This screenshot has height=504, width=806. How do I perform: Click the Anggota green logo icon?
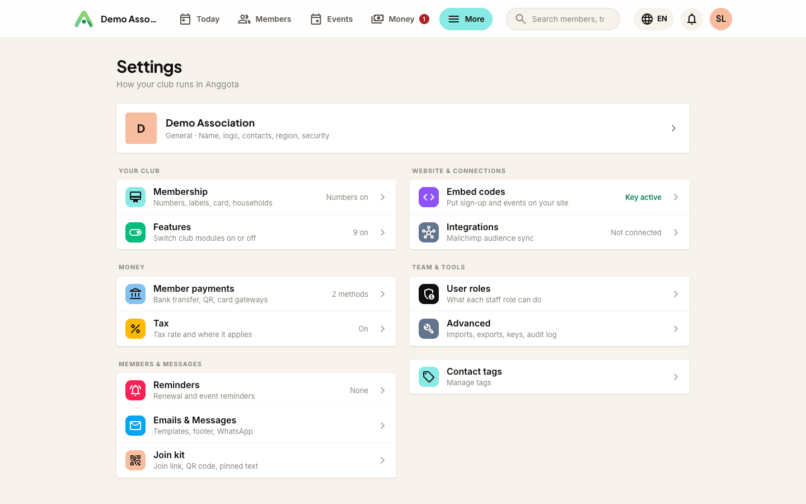point(84,19)
